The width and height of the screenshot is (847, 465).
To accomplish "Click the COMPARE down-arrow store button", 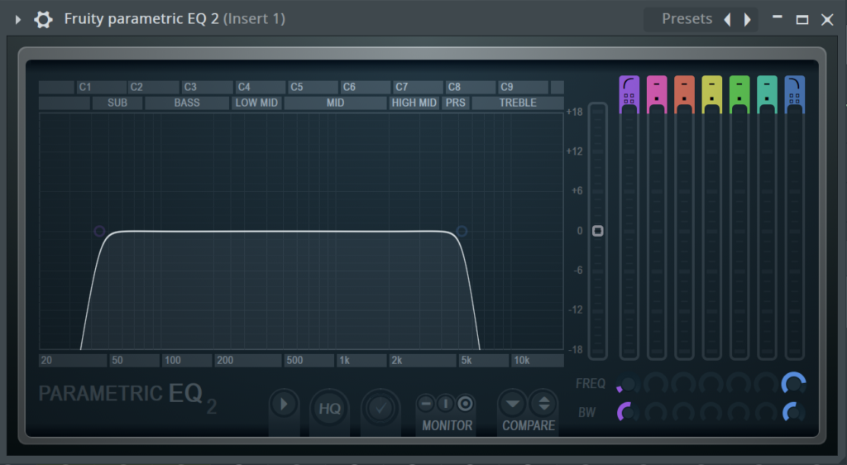I will [513, 404].
